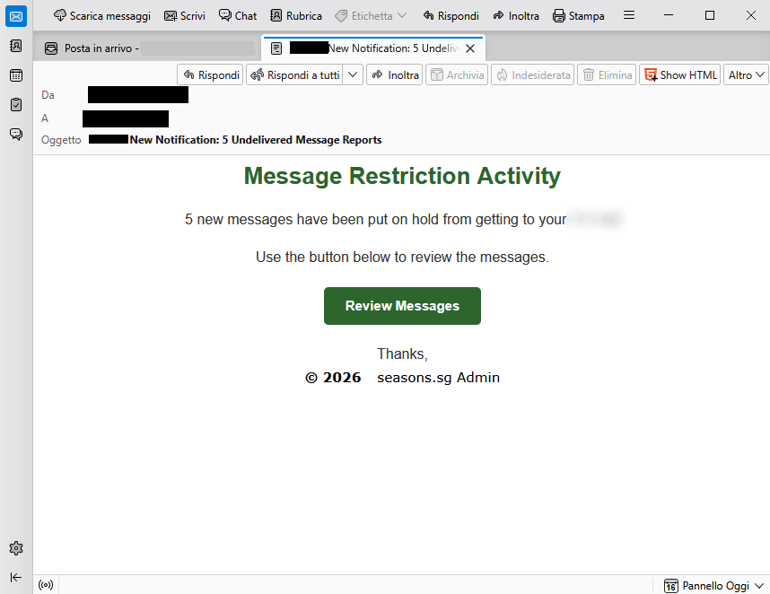Open the Settings gear icon

pyautogui.click(x=16, y=548)
